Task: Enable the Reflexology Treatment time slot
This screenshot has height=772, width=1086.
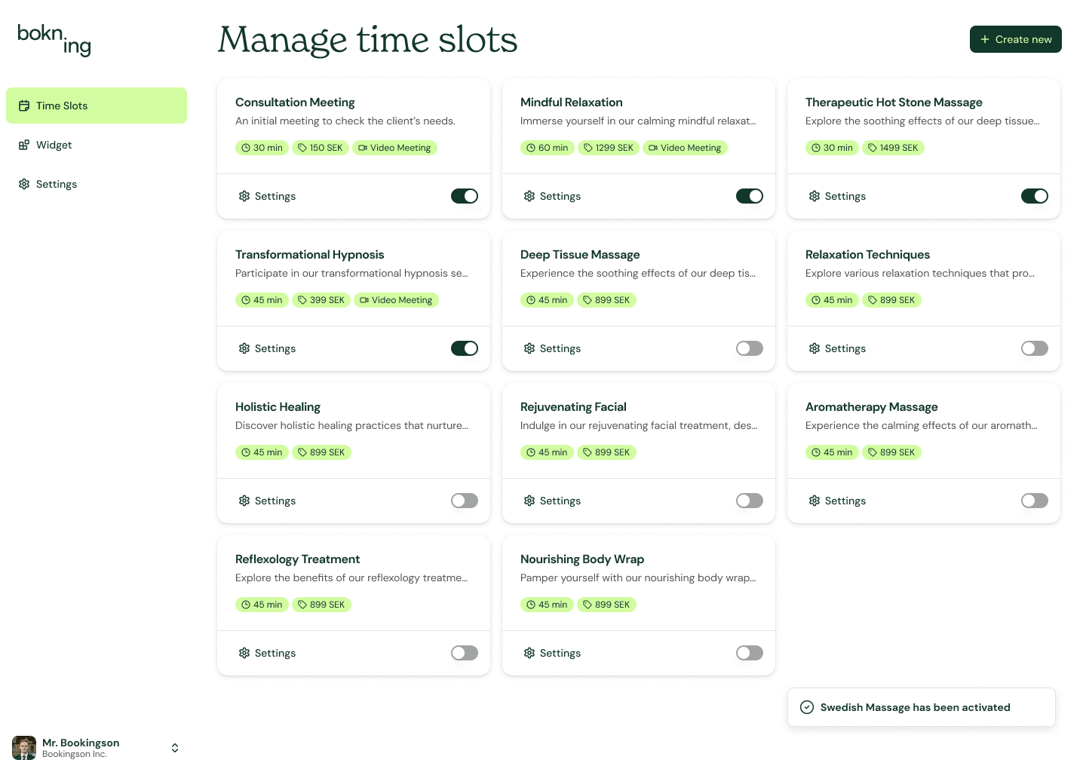Action: point(465,653)
